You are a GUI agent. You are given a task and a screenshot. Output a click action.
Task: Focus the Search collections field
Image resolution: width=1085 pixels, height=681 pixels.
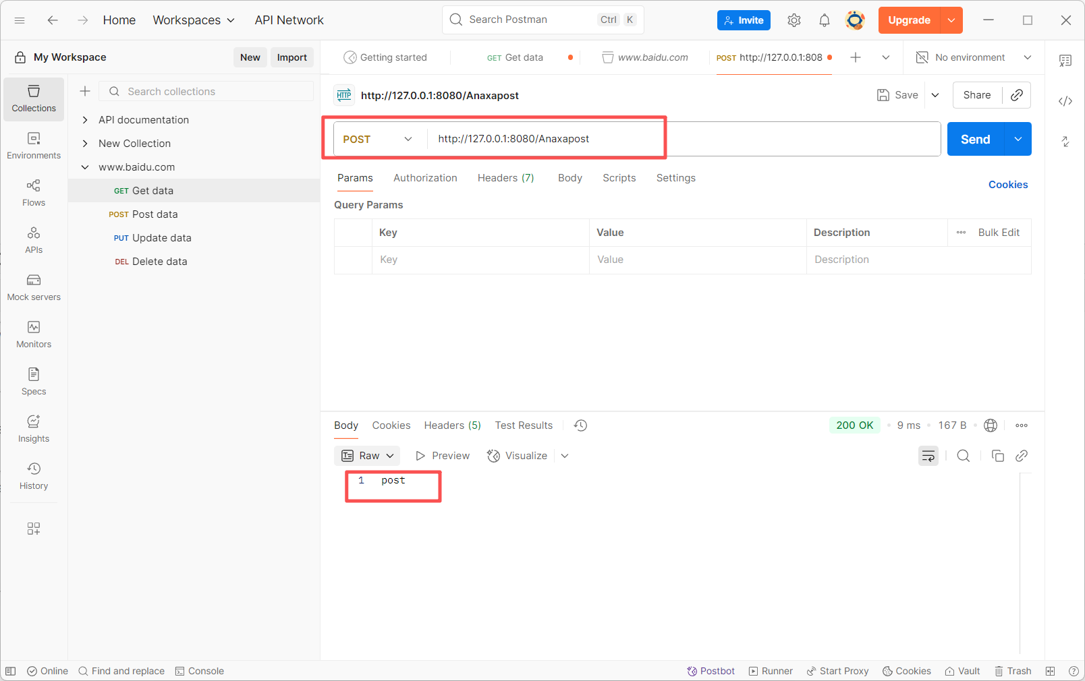coord(206,91)
